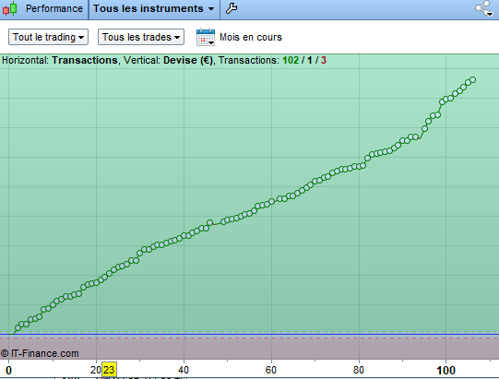Click the '0' label on horizontal axis
Screen dimensions: 499x379
(x=8, y=371)
